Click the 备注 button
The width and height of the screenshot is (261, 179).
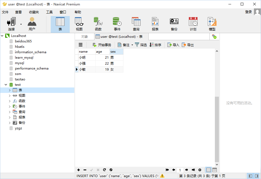click(124, 45)
